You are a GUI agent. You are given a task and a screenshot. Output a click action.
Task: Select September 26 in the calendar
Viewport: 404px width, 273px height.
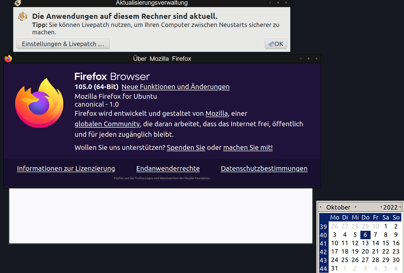click(334, 227)
